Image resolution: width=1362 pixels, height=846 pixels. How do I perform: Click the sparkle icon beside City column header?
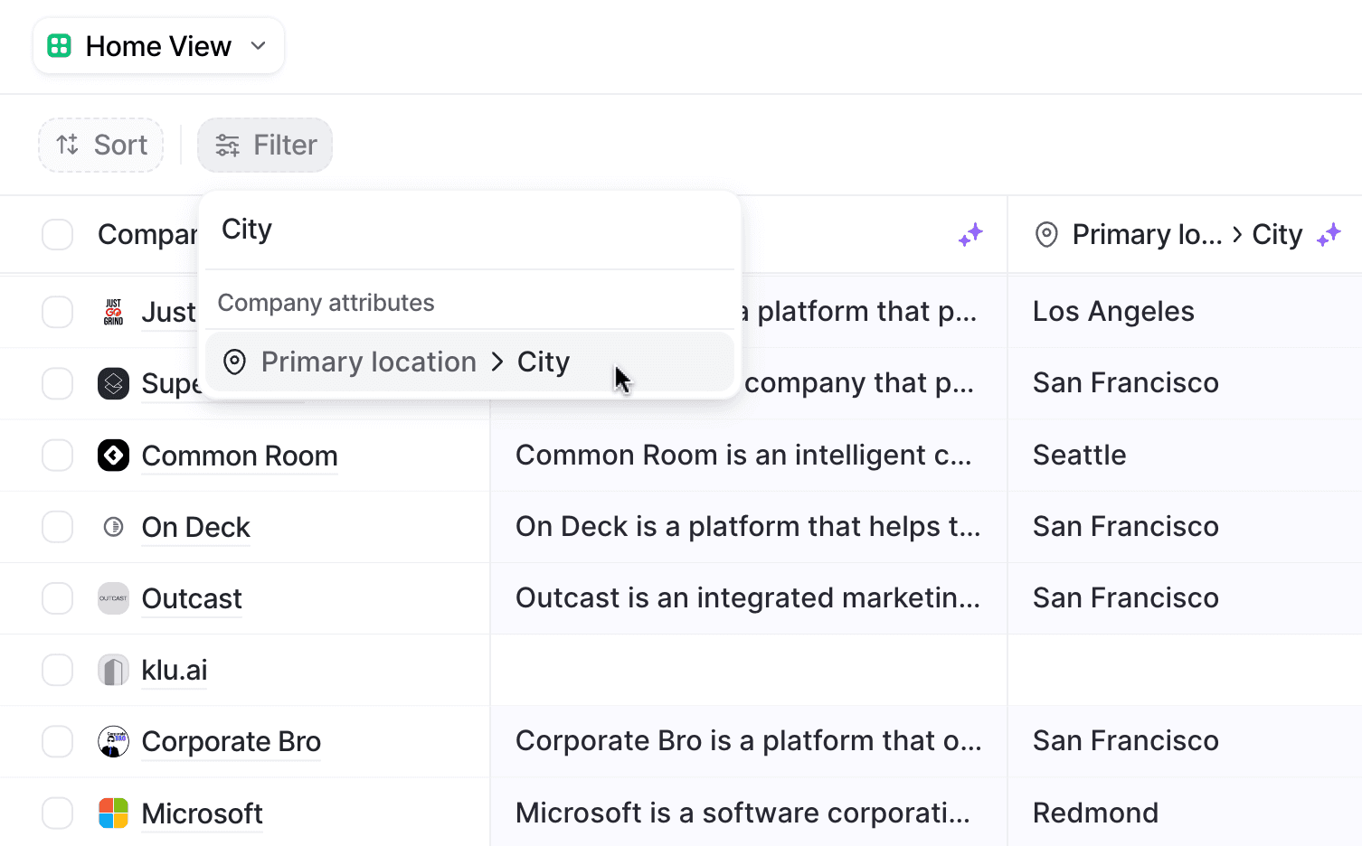(x=1329, y=235)
